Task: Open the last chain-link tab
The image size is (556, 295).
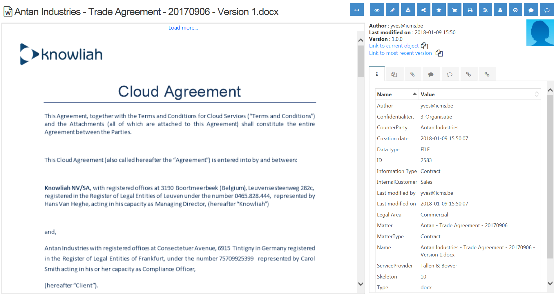Action: pyautogui.click(x=487, y=74)
